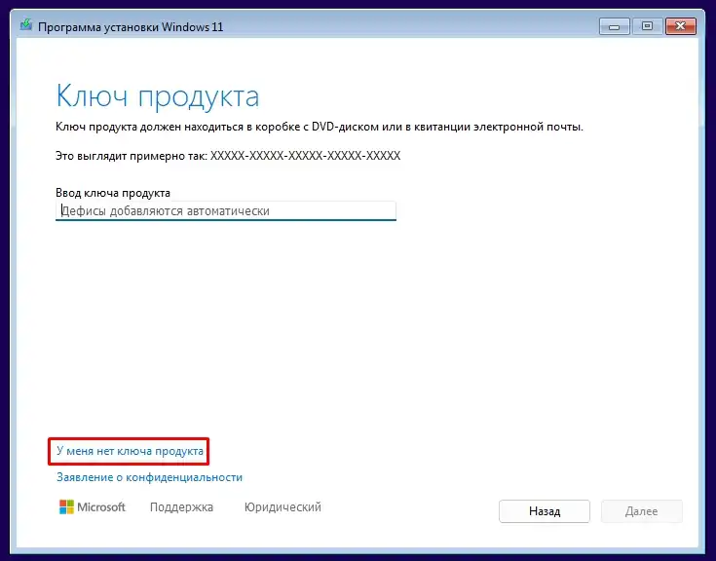This screenshot has width=716, height=561.
Task: Open "Заявление о конфиденциальности" link
Action: (149, 477)
